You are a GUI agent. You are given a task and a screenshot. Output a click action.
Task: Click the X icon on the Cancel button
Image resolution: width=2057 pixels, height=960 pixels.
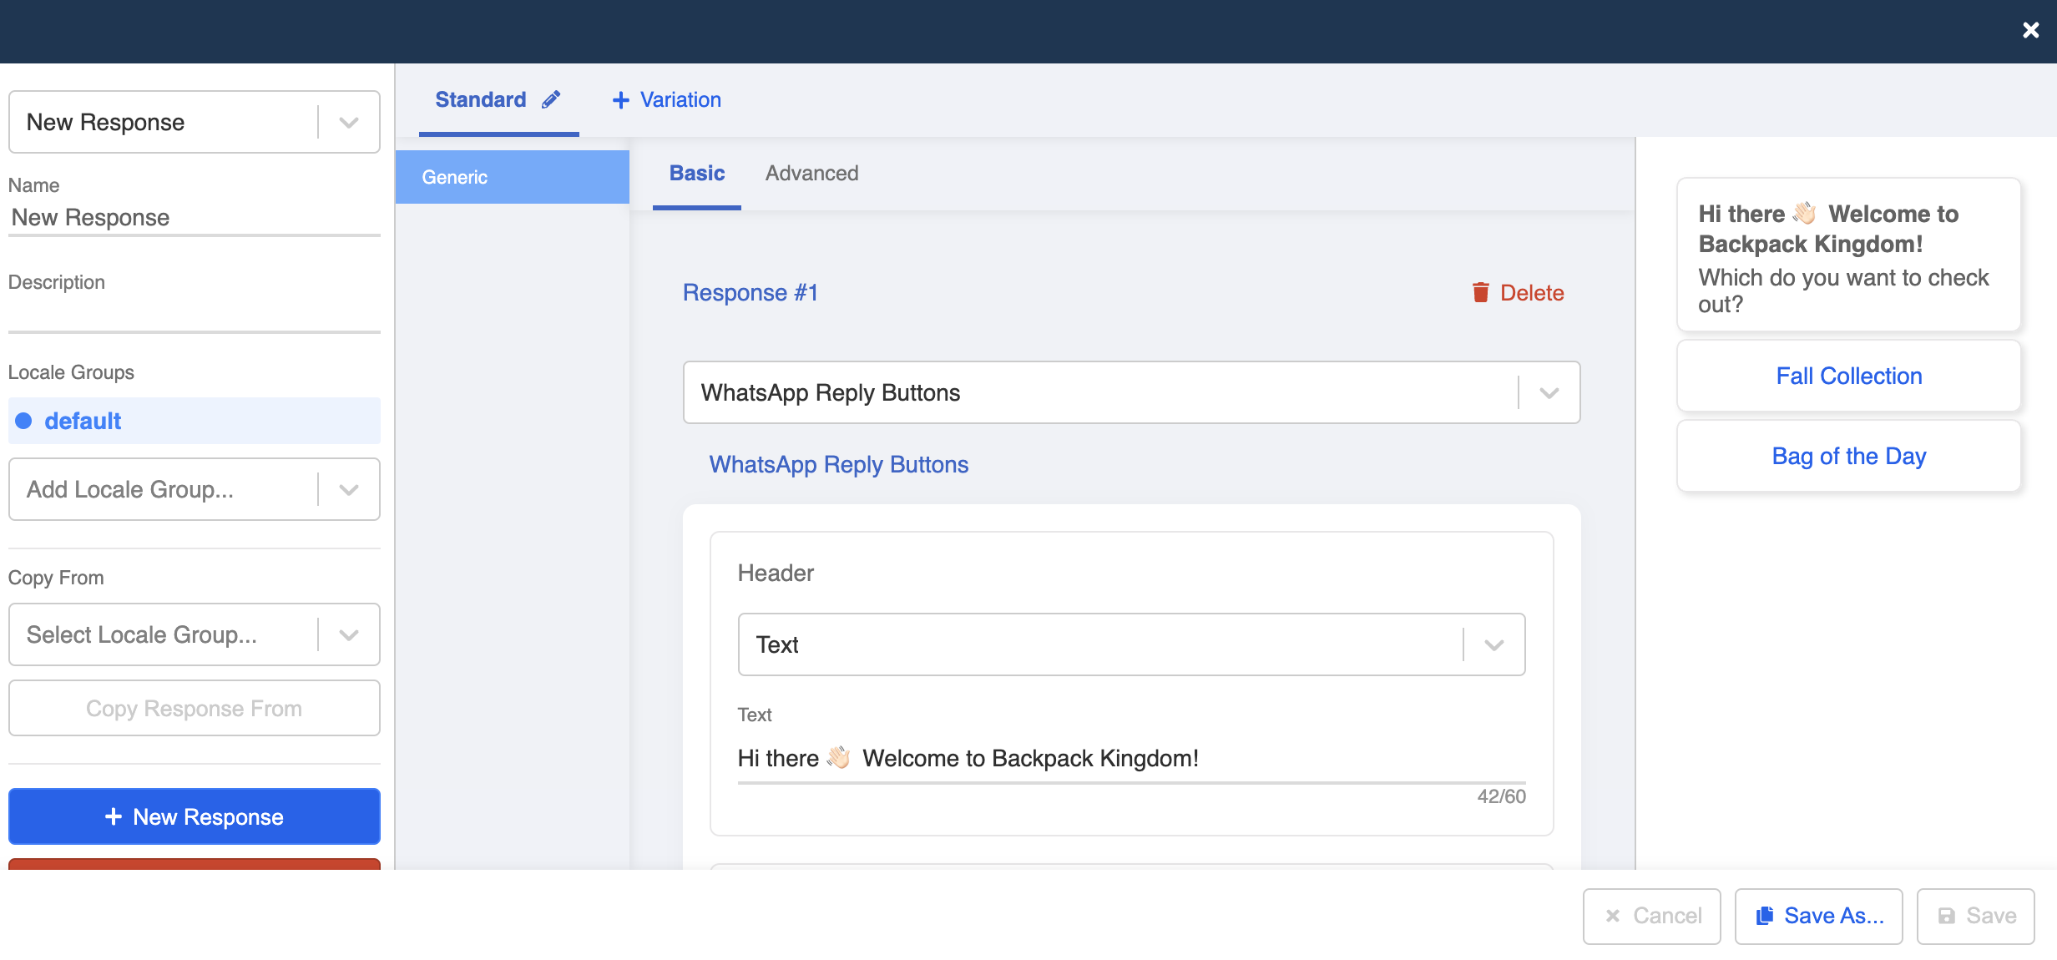(1613, 915)
